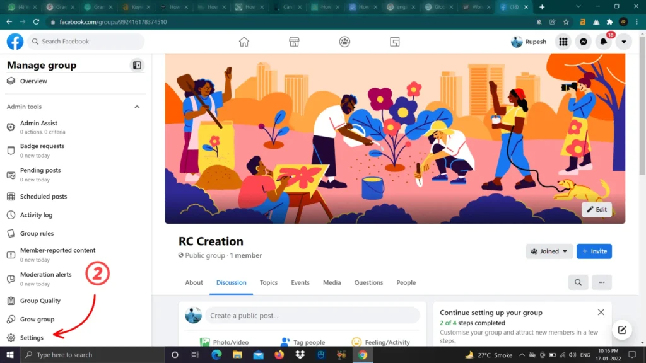Open the group more options ellipsis

[602, 282]
